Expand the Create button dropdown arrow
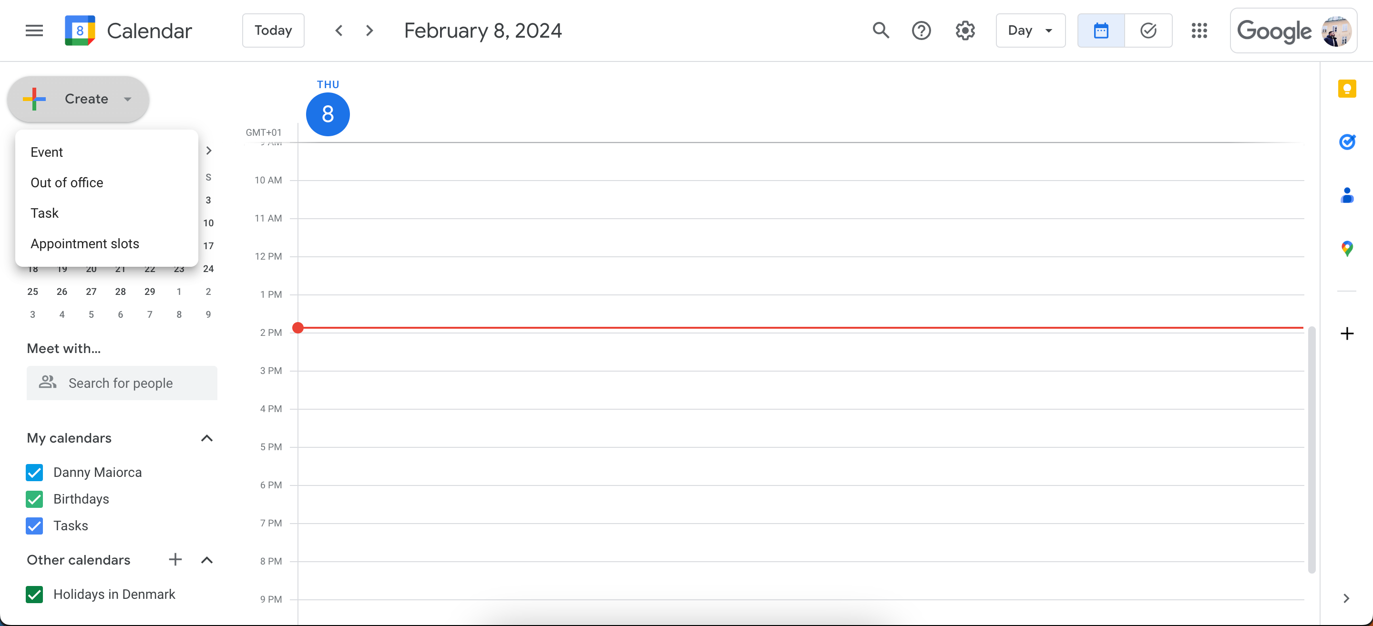Screen dimensions: 1373x626 [x=127, y=99]
